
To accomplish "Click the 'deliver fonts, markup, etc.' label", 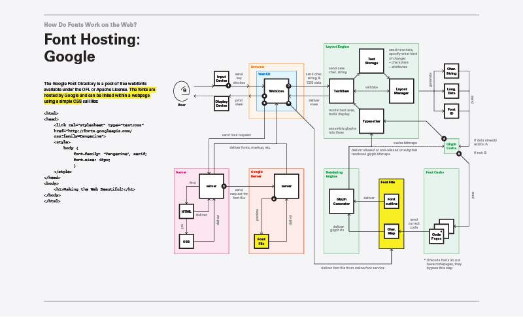I will point(250,147).
